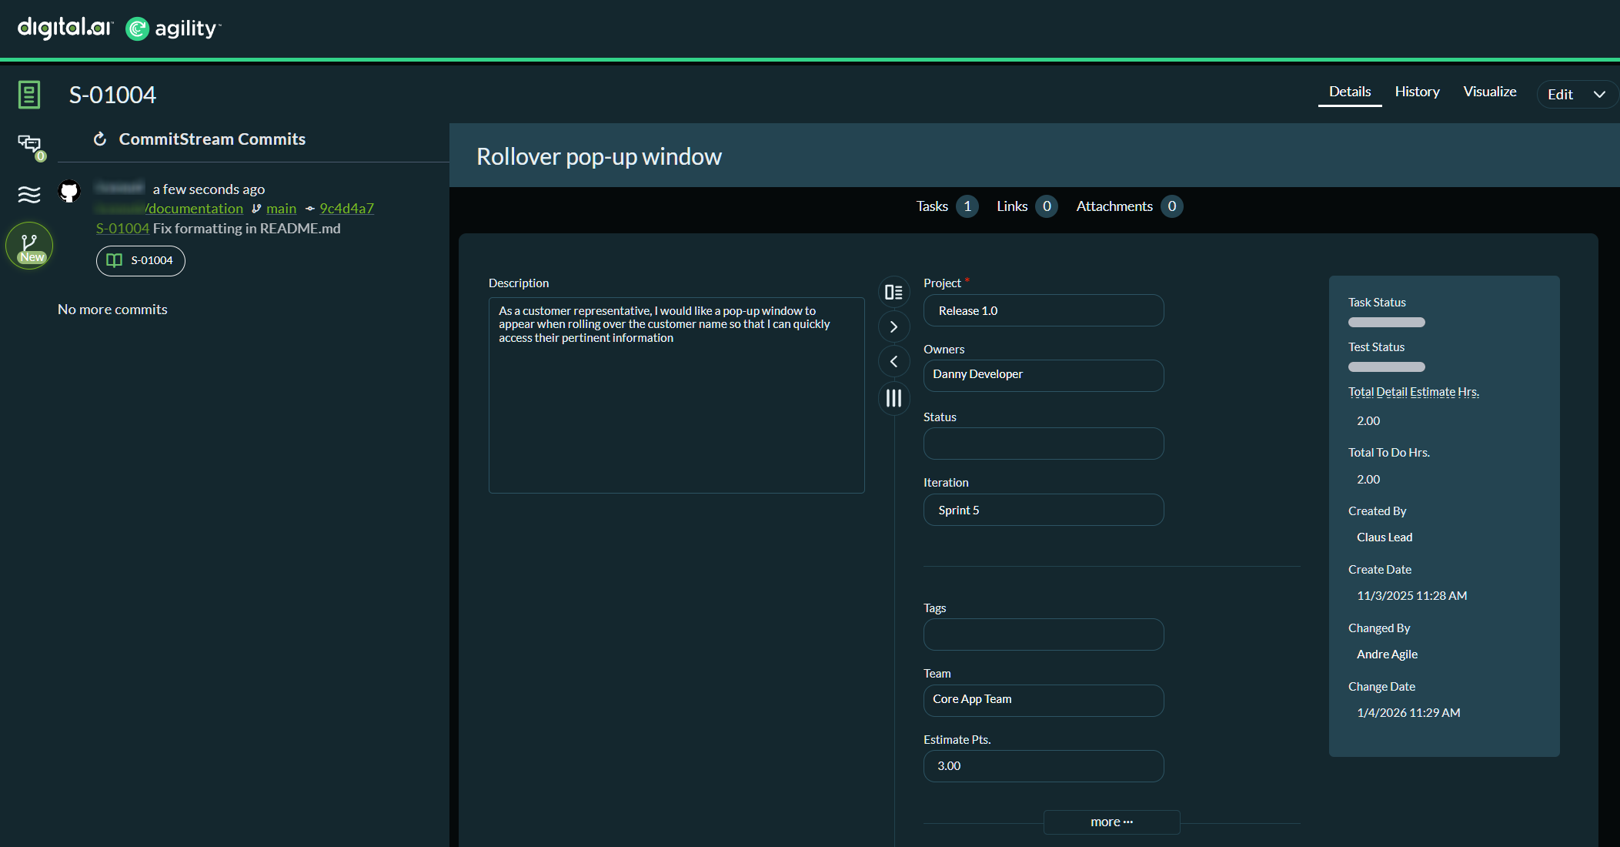Open the Visualize tab
The height and width of the screenshot is (847, 1620).
pos(1489,91)
